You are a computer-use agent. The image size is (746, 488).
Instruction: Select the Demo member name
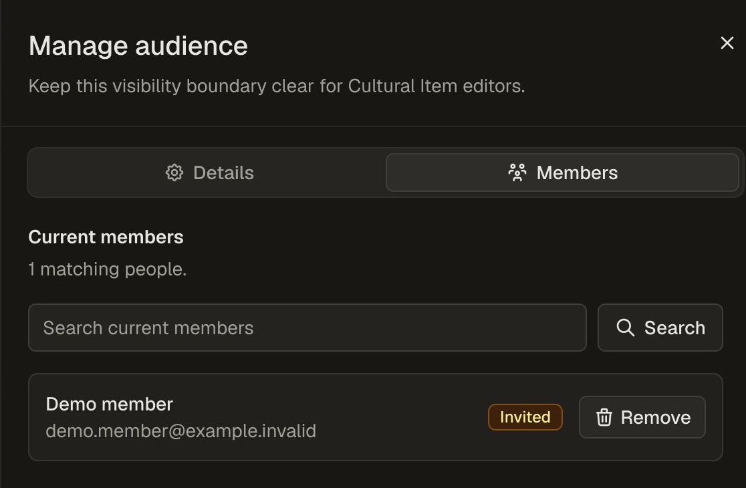110,404
